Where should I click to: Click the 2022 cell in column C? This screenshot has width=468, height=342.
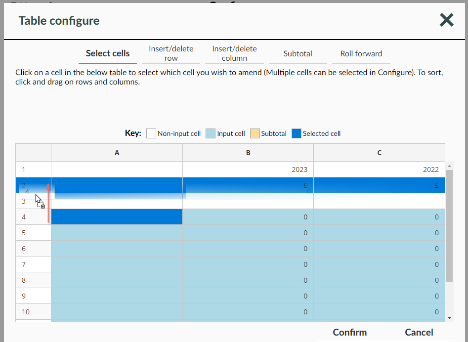[x=379, y=170]
